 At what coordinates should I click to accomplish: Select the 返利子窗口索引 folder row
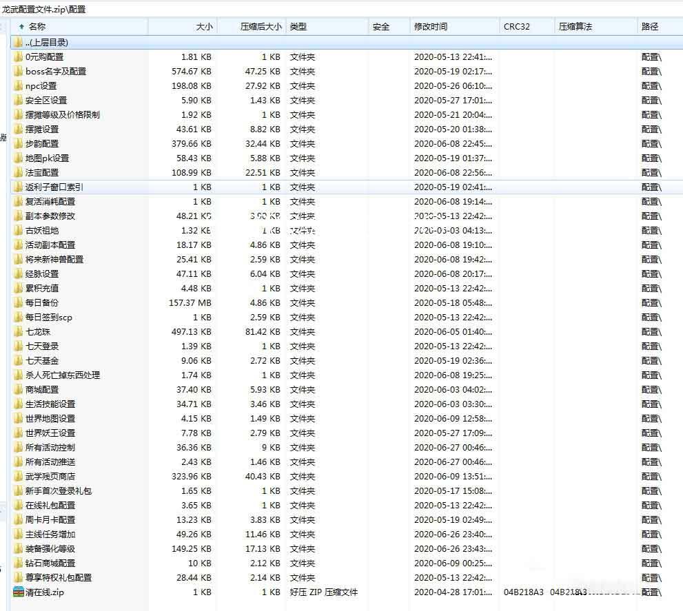tap(54, 187)
